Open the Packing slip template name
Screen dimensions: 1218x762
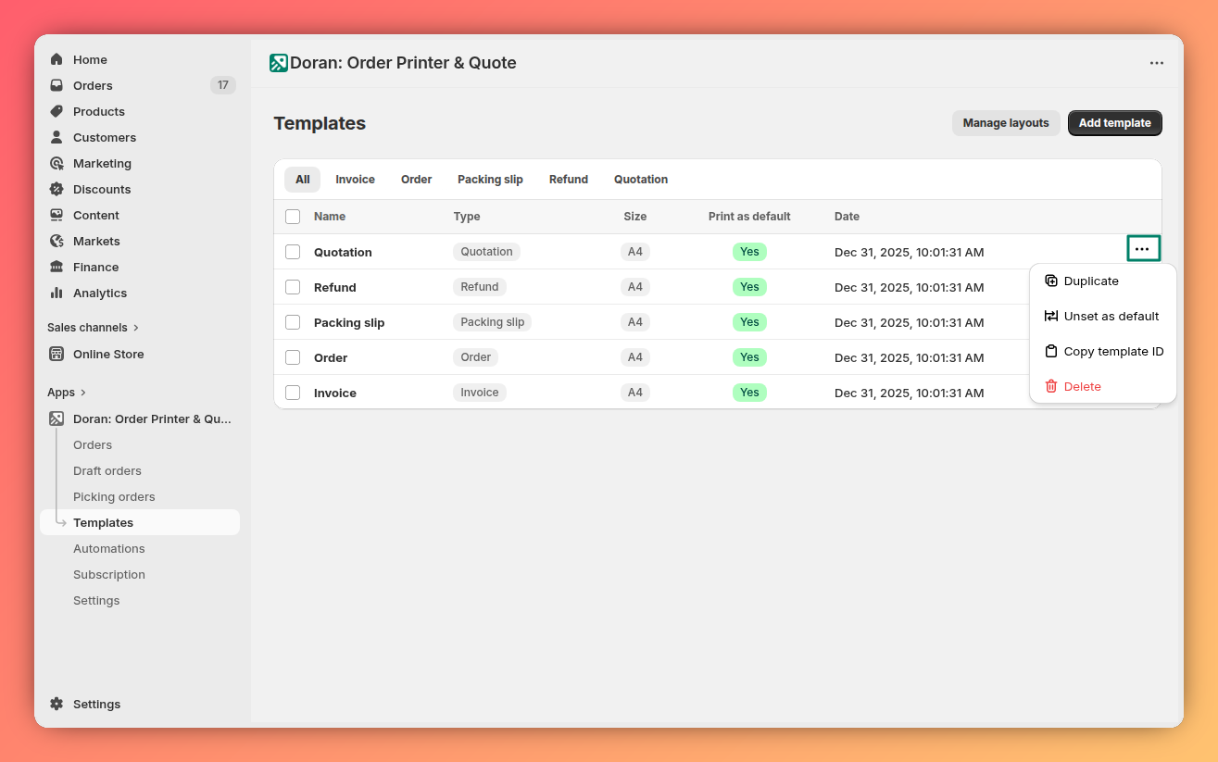pyautogui.click(x=349, y=322)
